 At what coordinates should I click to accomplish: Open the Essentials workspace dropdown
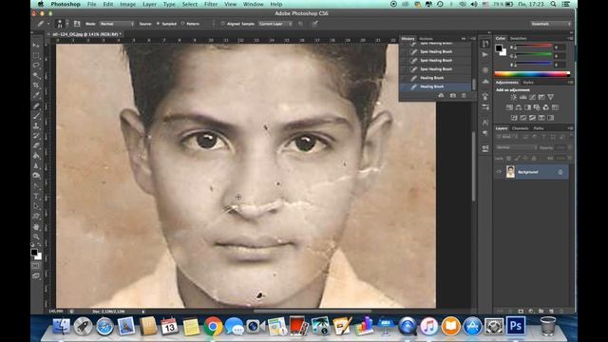click(550, 24)
